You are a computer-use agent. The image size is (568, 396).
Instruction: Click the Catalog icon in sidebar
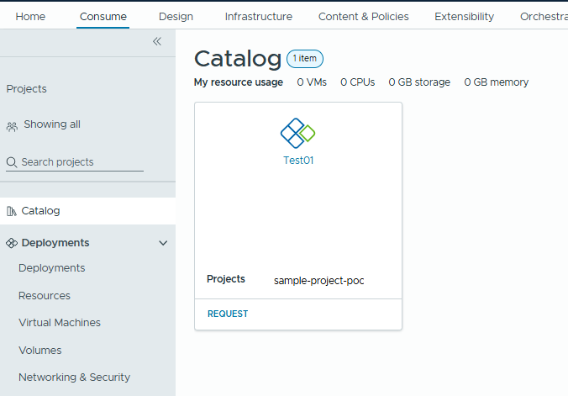coord(12,211)
